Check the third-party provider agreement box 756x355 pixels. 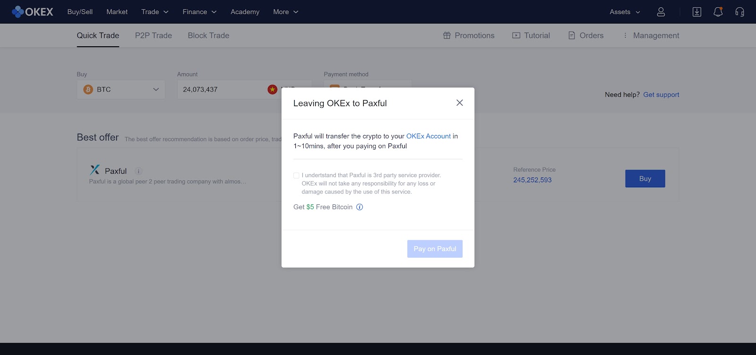[296, 175]
